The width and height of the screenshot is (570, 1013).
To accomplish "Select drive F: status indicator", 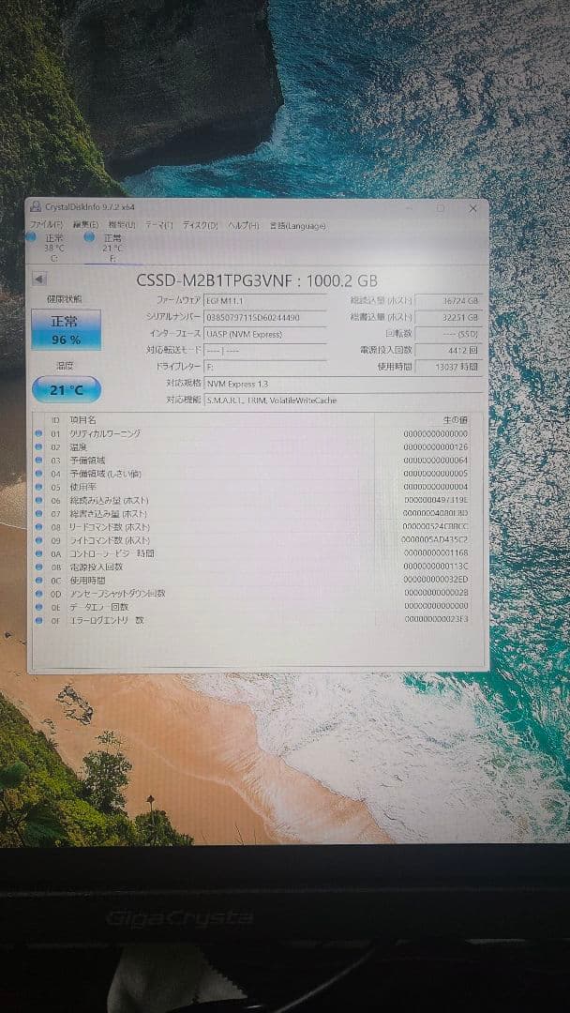I will coord(106,248).
